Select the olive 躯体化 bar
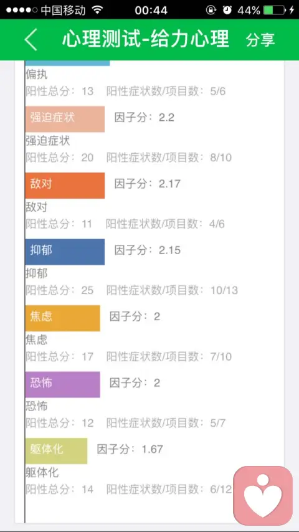 click(x=56, y=451)
